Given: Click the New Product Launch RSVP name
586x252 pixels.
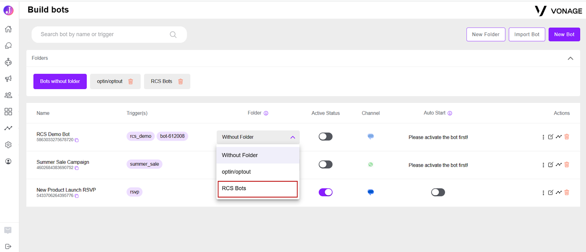Looking at the screenshot, I should tap(66, 190).
